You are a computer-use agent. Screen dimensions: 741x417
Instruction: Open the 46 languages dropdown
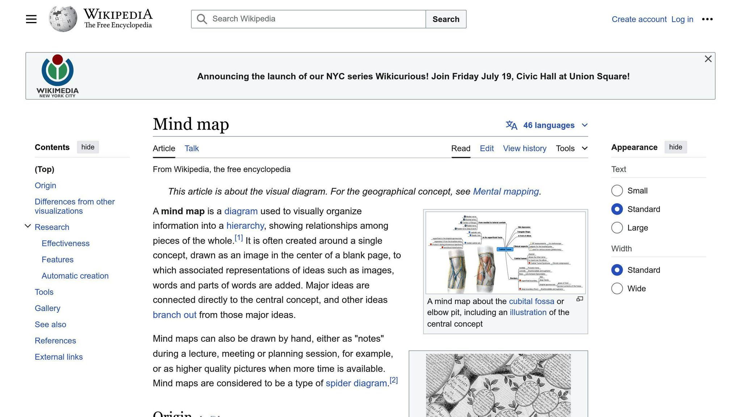tap(550, 125)
